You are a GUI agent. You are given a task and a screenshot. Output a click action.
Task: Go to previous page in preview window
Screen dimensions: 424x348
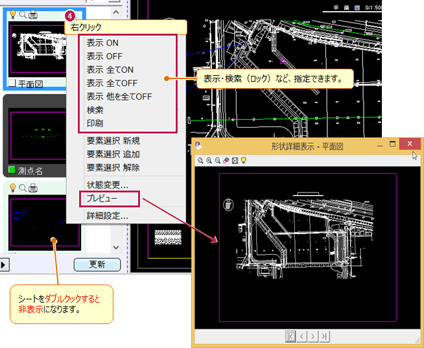(x=301, y=336)
